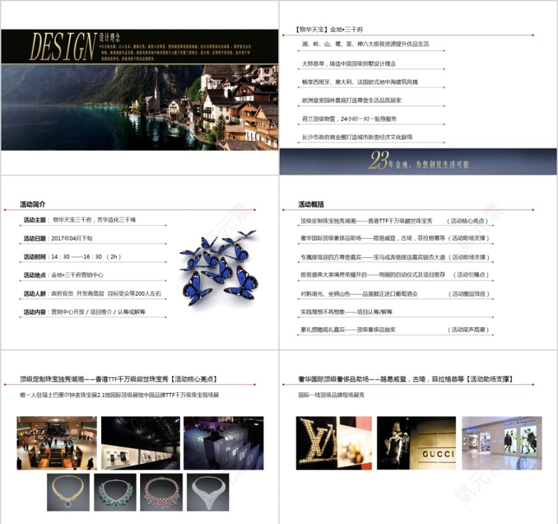The width and height of the screenshot is (558, 524).
Task: Click the 活动地点 金地•三千府营销中心 line
Action: 63,275
